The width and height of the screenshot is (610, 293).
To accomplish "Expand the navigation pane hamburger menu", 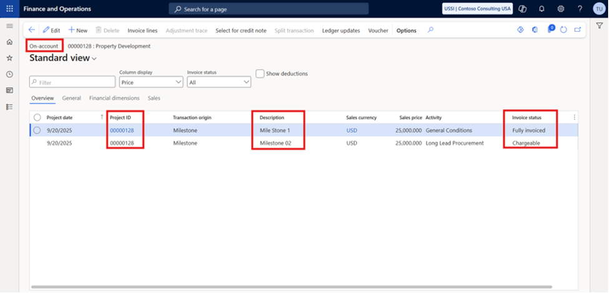I will tap(10, 26).
